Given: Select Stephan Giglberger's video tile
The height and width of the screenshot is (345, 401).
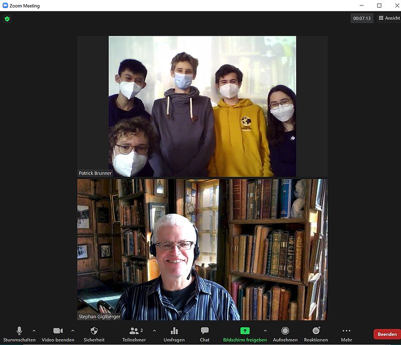Looking at the screenshot, I should click(203, 250).
